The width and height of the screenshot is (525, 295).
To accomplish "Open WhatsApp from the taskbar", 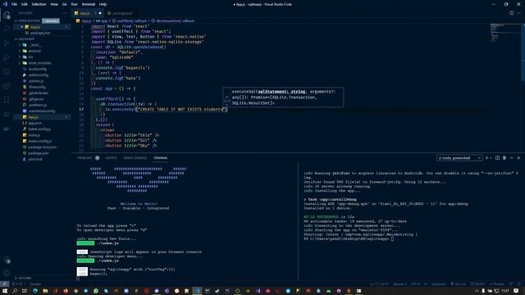I will 96,291.
